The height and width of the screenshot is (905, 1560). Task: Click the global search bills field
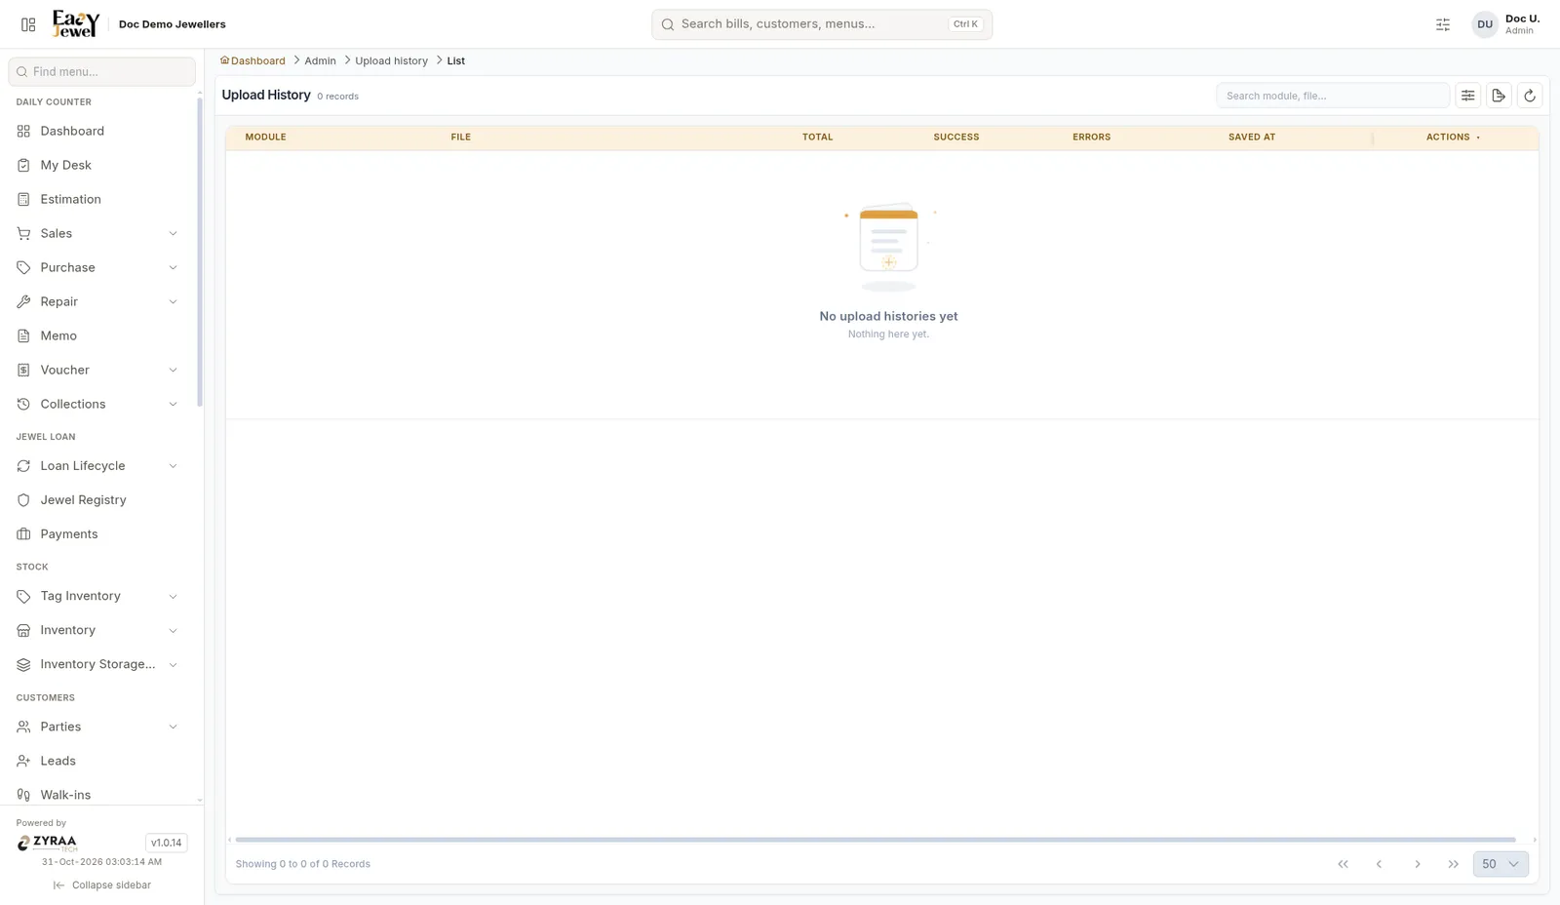click(822, 24)
